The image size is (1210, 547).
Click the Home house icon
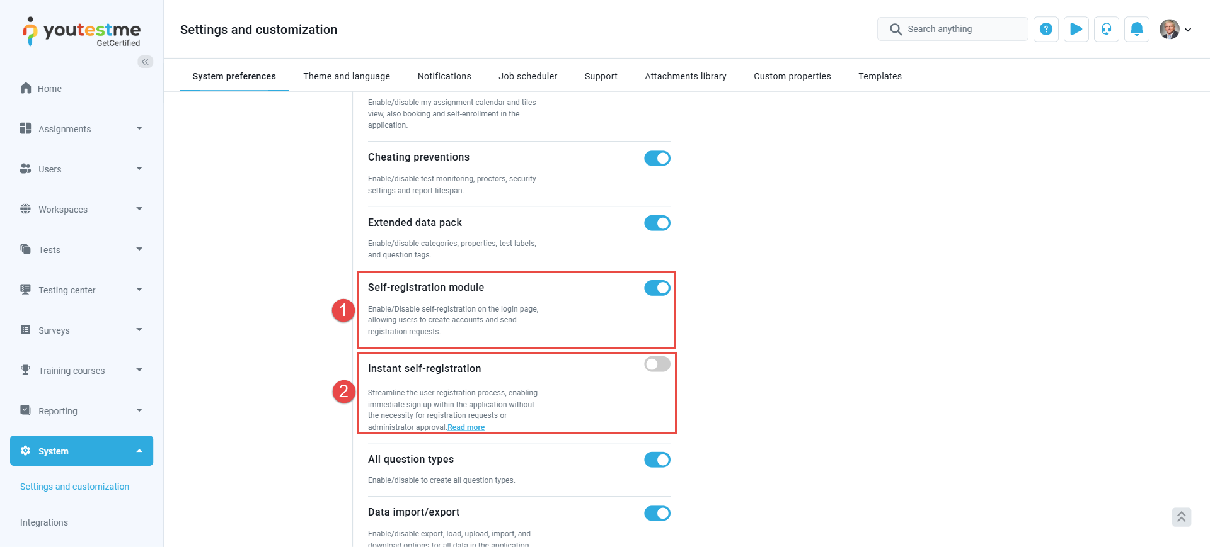click(x=26, y=88)
